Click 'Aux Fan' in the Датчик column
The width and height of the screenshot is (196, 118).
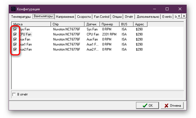92,40
